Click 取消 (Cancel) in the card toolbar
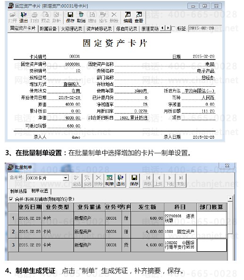244x280 pixels. 81,17
